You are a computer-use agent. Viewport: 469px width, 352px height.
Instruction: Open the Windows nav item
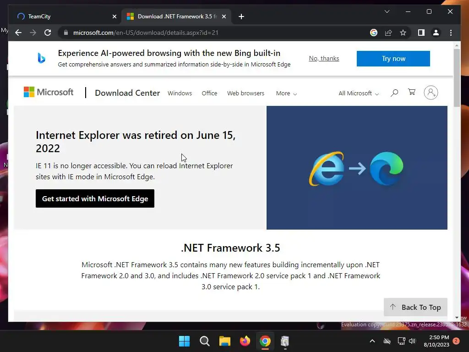180,93
